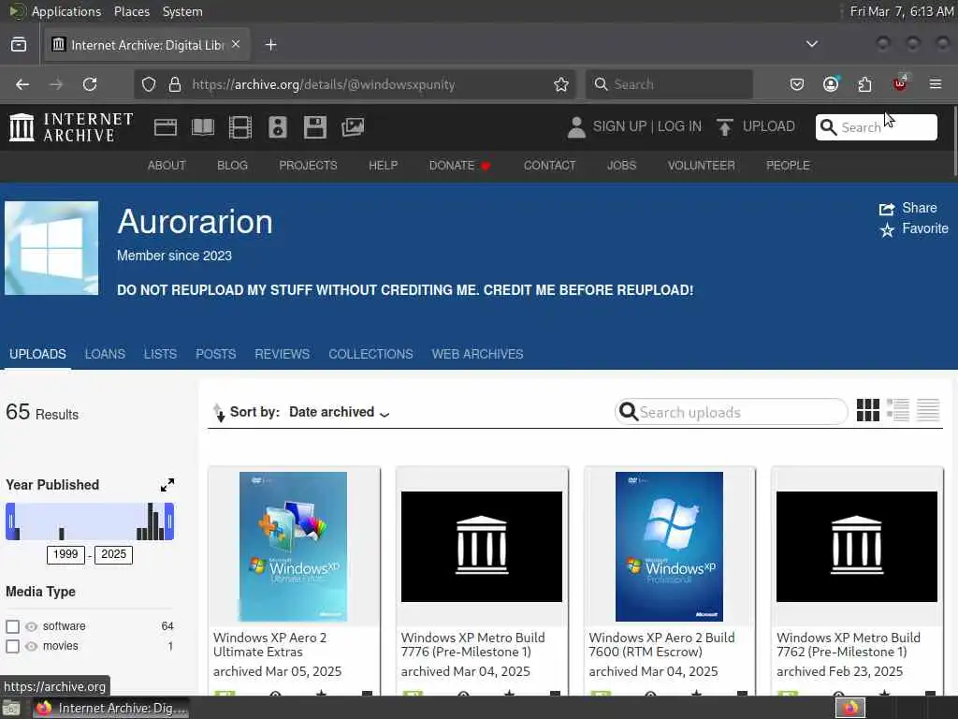Screen dimensions: 958x719
Task: Click the right year range slider handle
Action: [x=169, y=521]
